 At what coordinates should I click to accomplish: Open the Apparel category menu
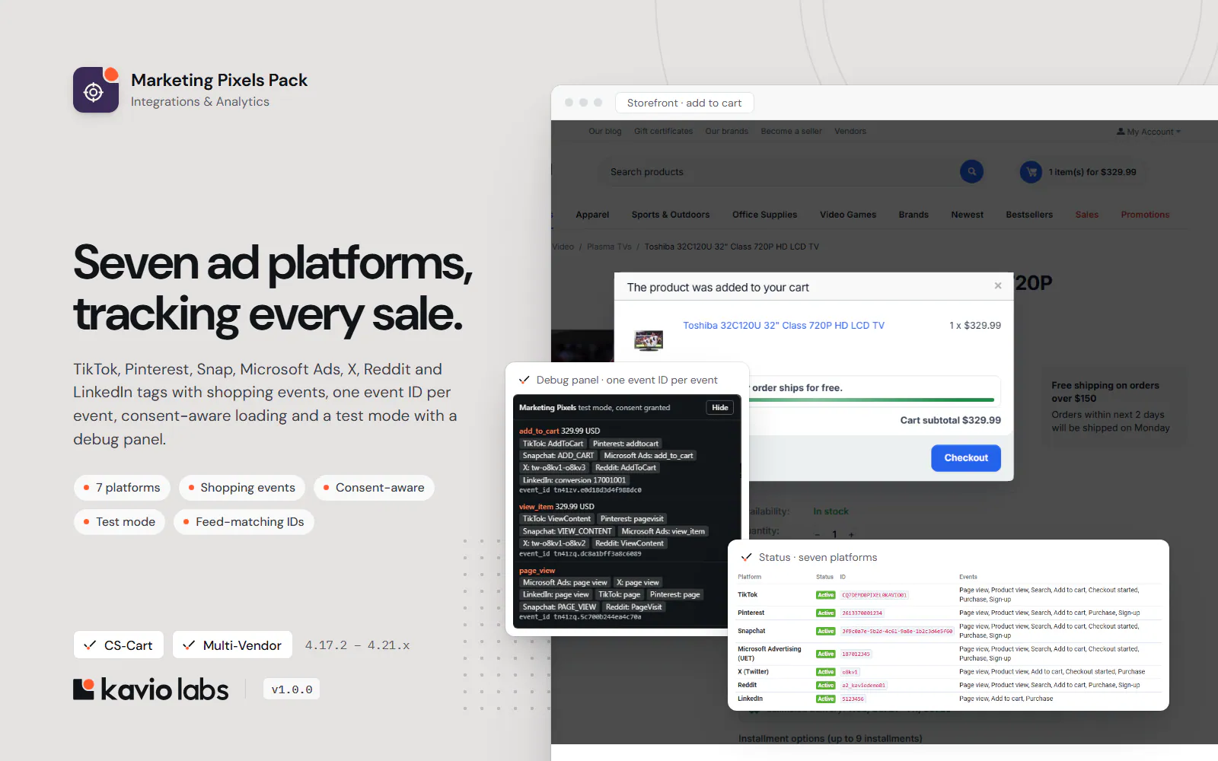[592, 215]
